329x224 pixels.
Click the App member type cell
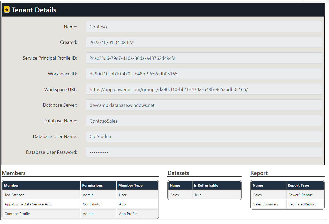tap(137, 204)
